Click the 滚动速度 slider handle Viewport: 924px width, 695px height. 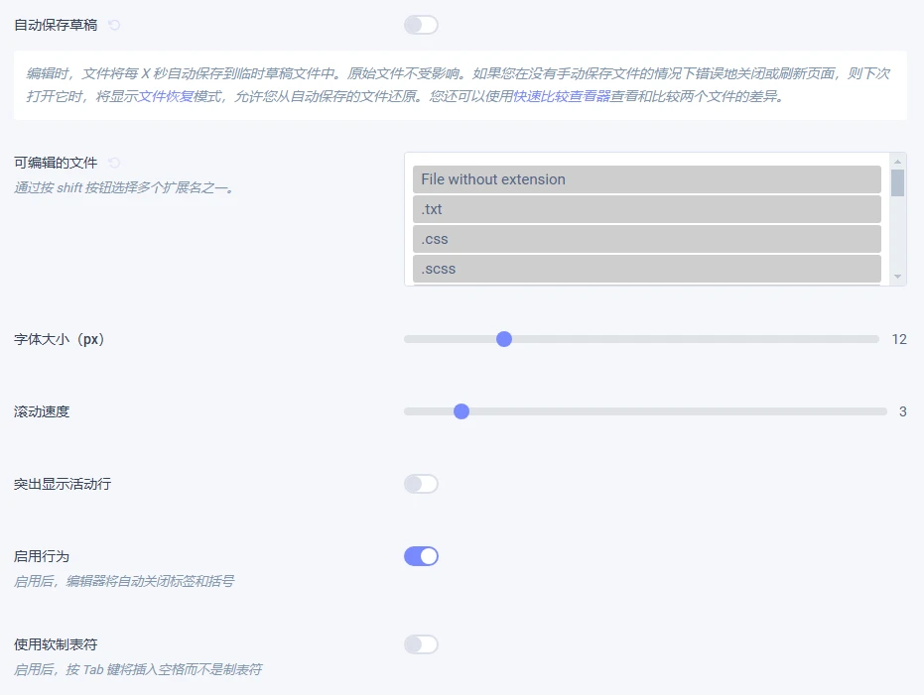462,410
